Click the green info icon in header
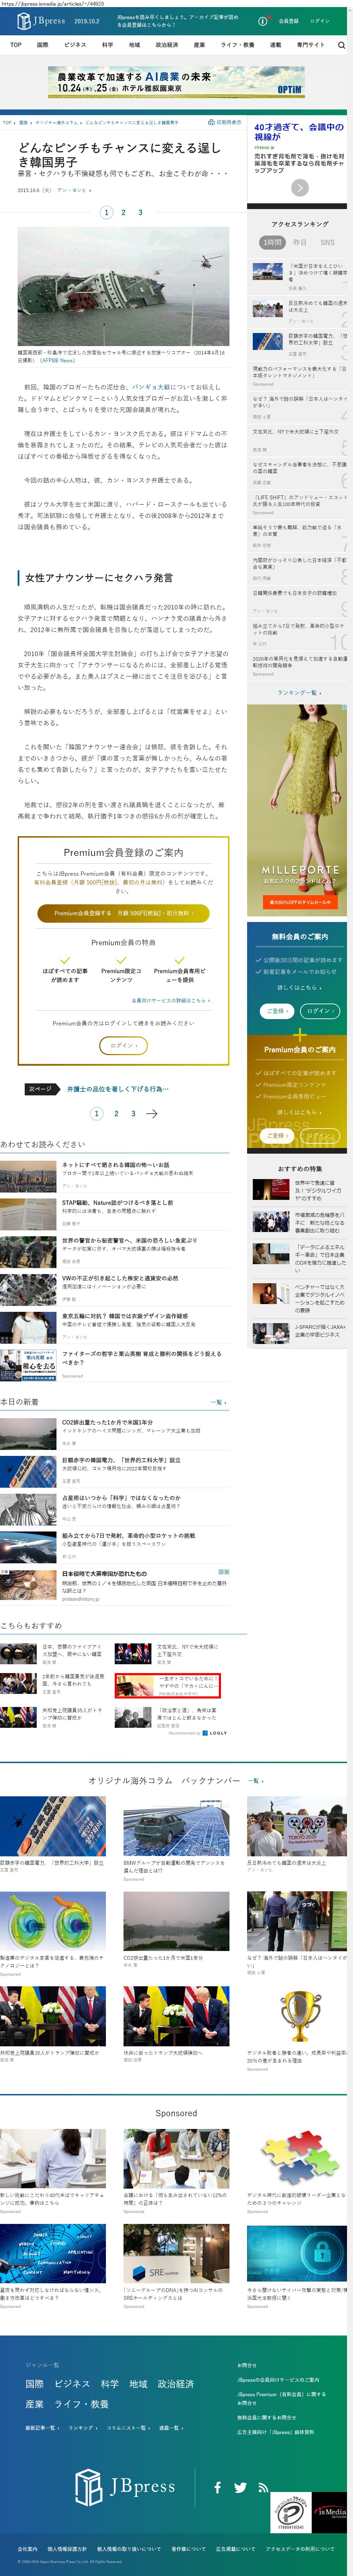Viewport: 353px width, 2576px height. click(x=263, y=21)
